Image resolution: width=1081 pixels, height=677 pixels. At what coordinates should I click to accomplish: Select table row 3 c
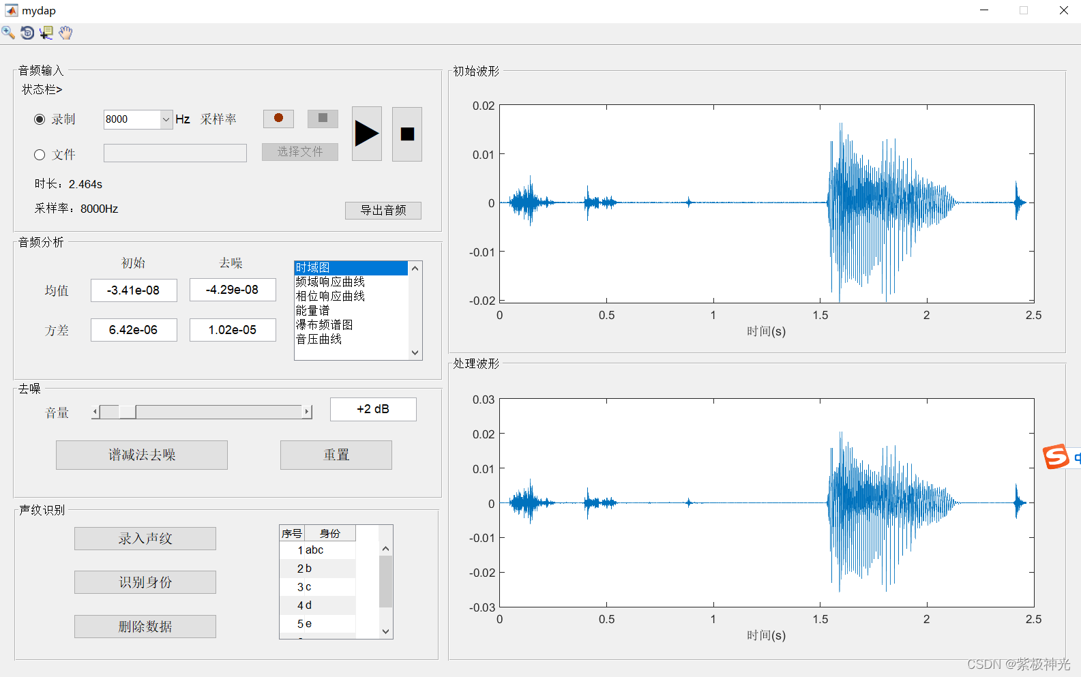pyautogui.click(x=318, y=587)
